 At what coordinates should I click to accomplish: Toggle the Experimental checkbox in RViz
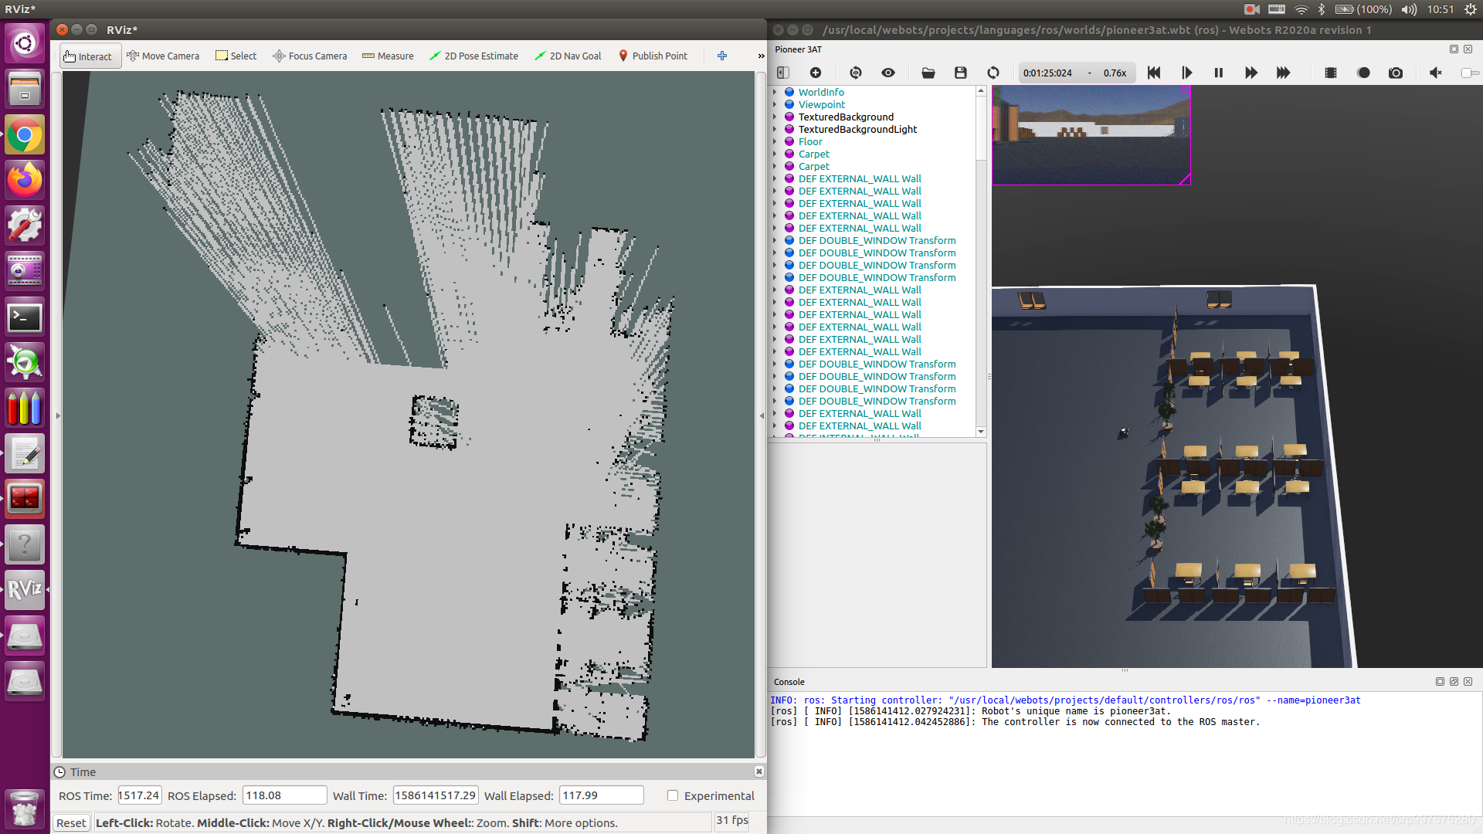[x=672, y=795]
